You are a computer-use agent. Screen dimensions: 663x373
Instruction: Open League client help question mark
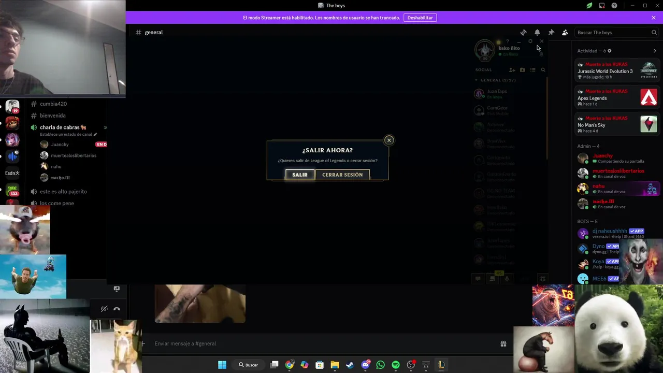click(x=508, y=41)
